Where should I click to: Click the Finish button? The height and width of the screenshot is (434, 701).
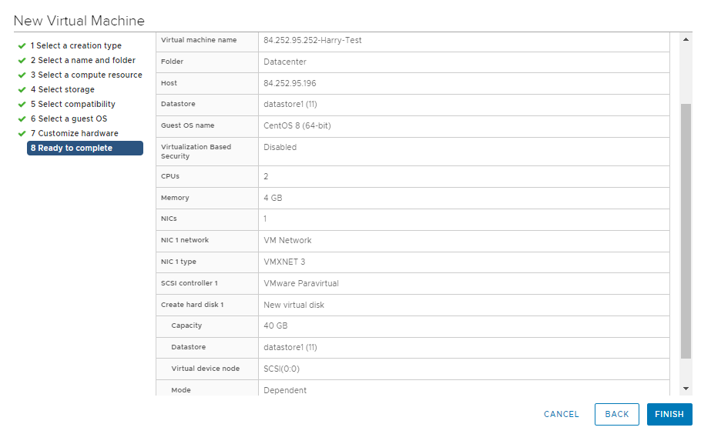(669, 414)
